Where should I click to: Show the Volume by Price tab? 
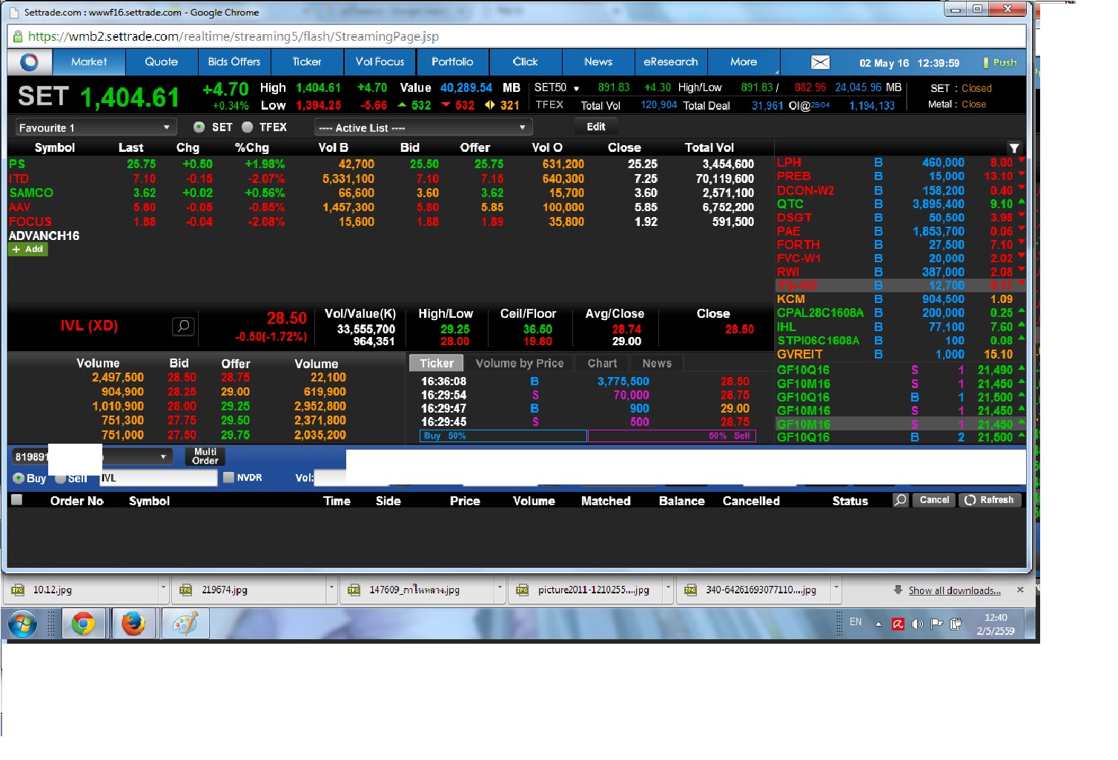coord(520,363)
